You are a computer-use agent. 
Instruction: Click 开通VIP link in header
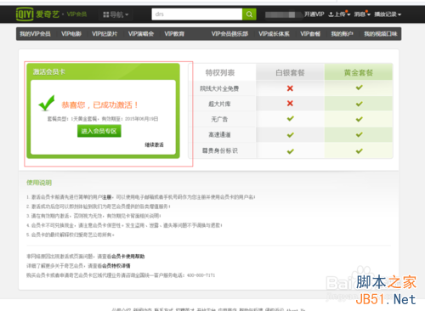314,14
